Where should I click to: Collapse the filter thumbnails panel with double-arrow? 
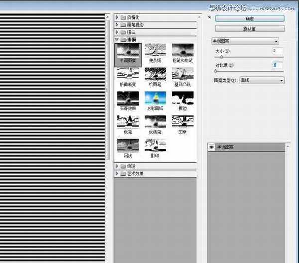210,18
